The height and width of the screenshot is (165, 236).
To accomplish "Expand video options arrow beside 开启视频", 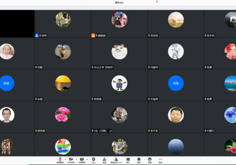I will (76, 159).
